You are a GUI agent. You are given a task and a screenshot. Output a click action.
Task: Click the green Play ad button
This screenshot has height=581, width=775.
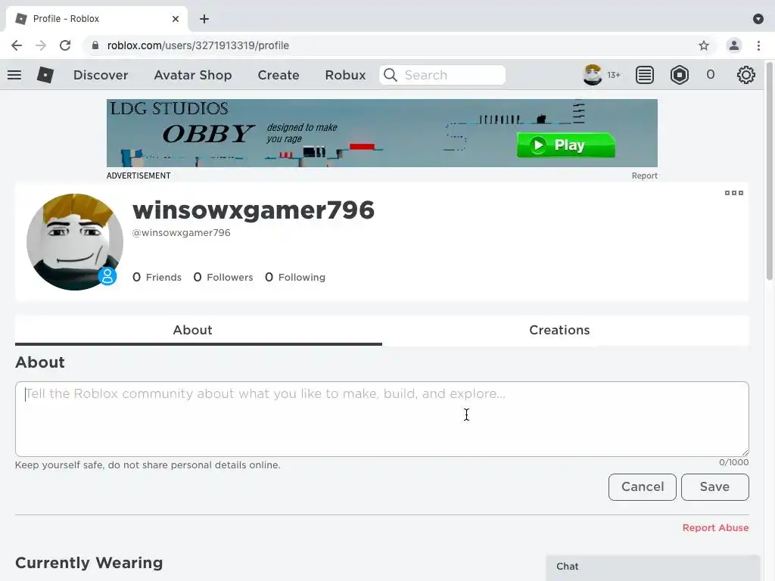point(566,145)
